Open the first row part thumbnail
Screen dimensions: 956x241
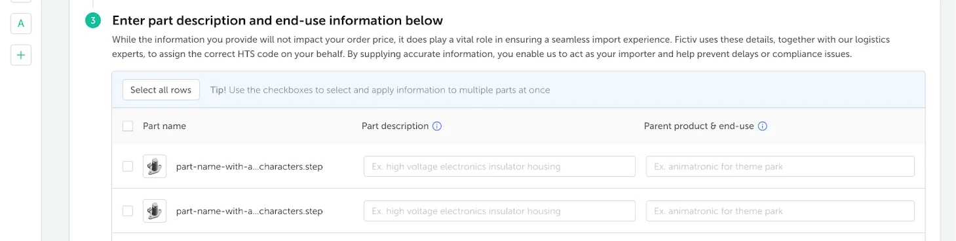point(155,166)
